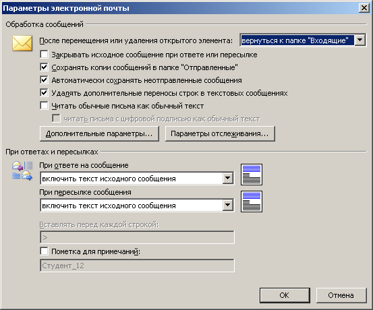This screenshot has width=373, height=310.
Task: Enable Закрывать исходное сообщение при ответе checkbox
Action: pos(45,55)
